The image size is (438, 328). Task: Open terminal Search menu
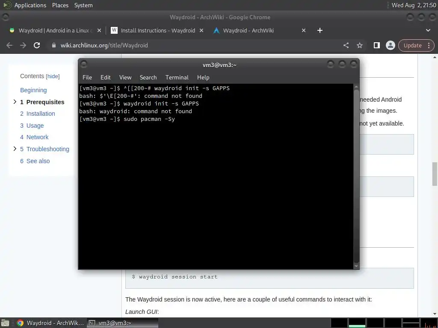[148, 78]
